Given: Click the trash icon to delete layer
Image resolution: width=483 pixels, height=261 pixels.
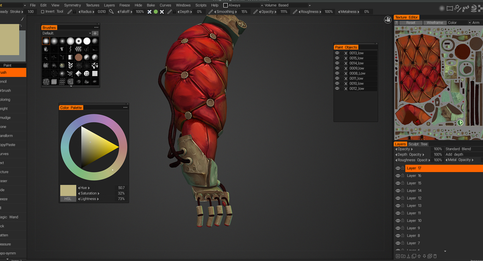Looking at the screenshot, I should click(x=435, y=256).
